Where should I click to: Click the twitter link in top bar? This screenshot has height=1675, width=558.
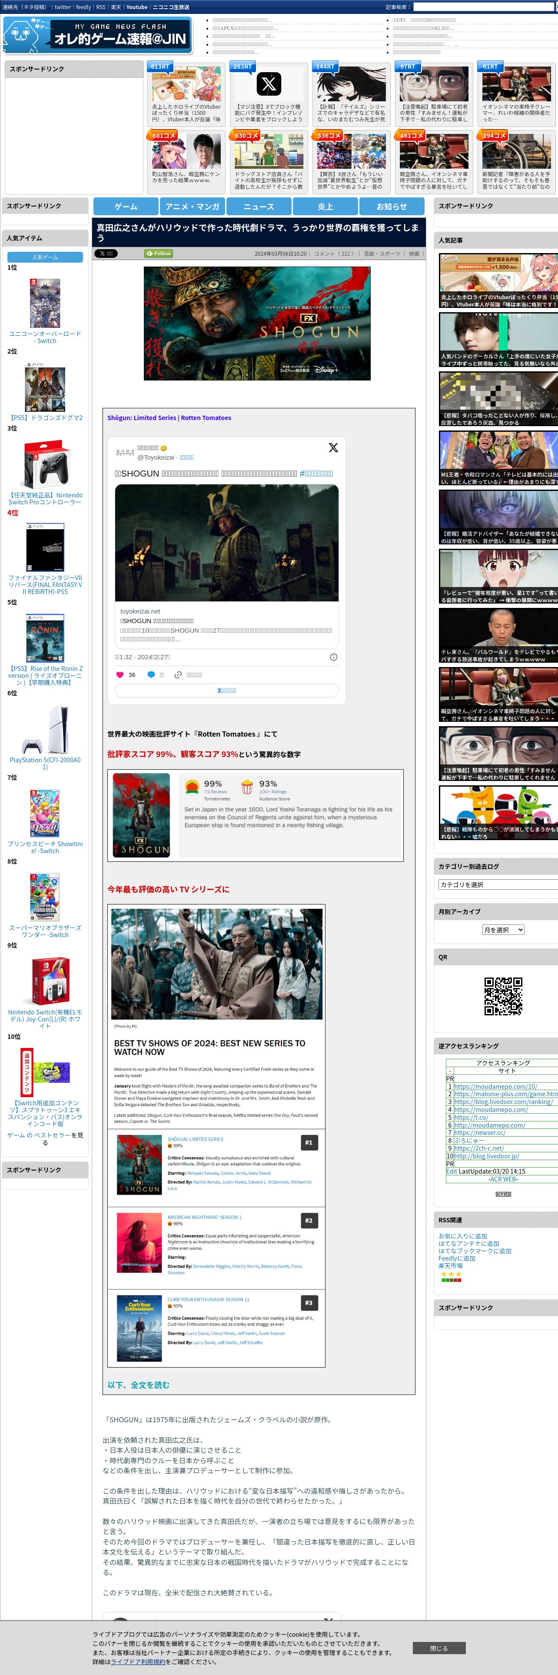click(x=62, y=7)
